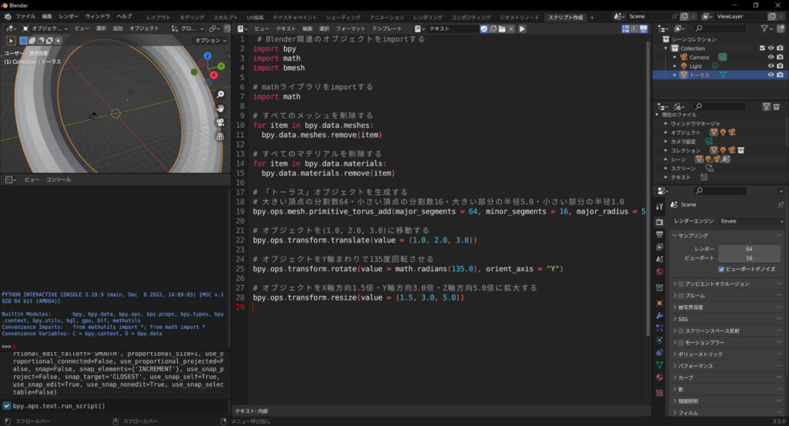Open the World properties tab
Screen dimensions: 789x426
(x=660, y=272)
